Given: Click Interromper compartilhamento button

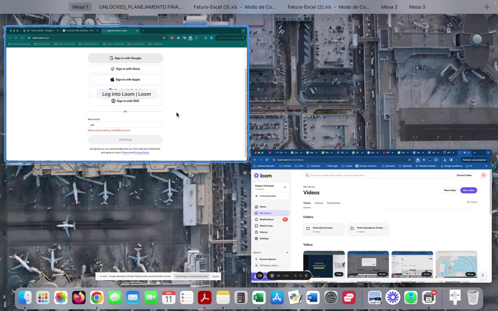Looking at the screenshot, I should tap(191, 276).
